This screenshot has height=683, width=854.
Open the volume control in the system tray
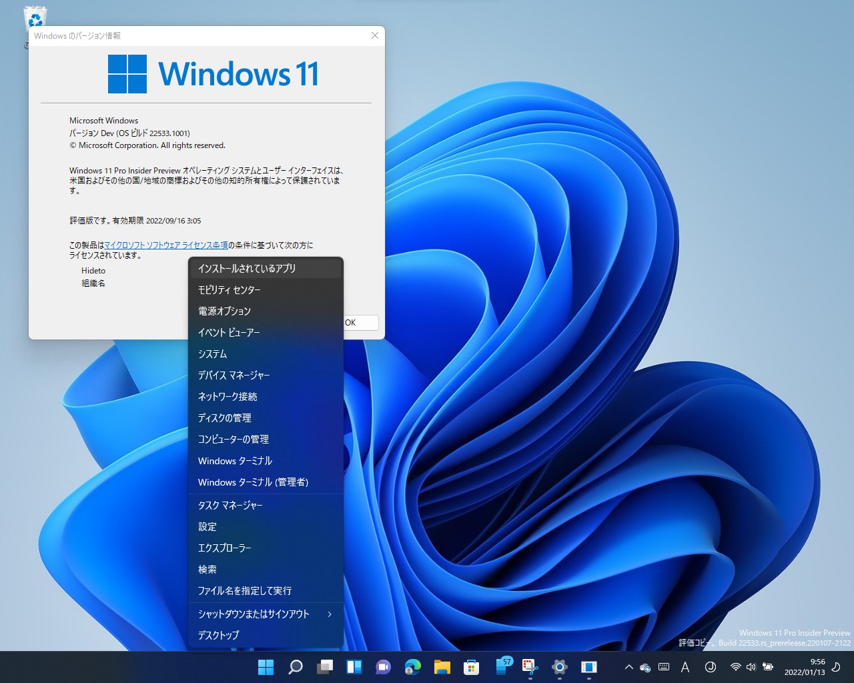(751, 668)
